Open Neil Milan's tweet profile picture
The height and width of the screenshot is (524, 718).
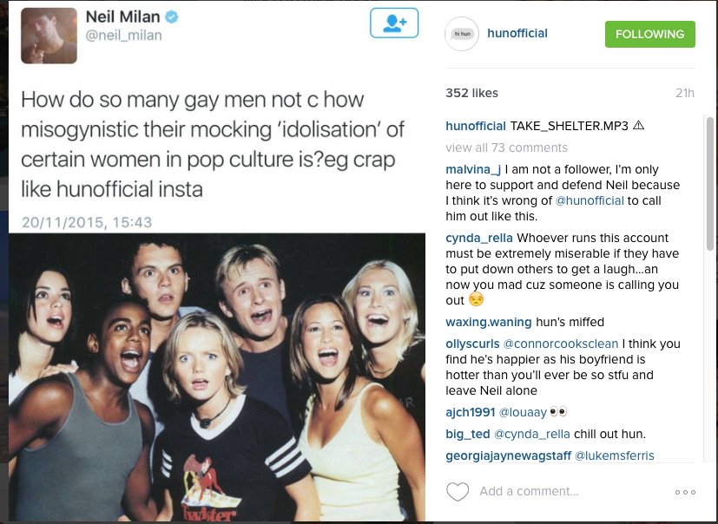click(x=49, y=35)
